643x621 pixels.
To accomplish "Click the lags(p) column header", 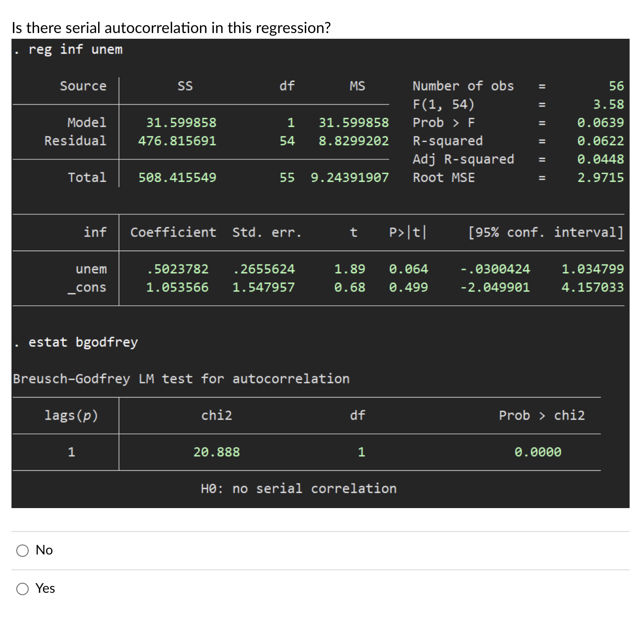I will [70, 415].
